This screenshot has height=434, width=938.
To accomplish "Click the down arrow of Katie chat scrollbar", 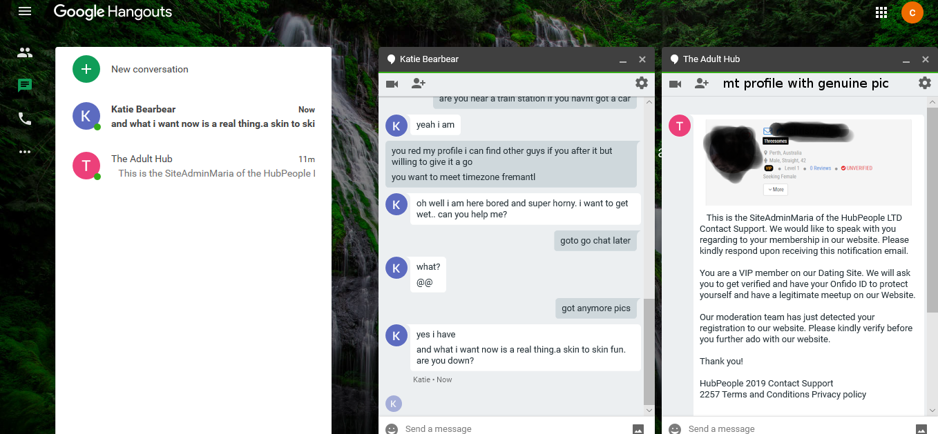I will pos(649,411).
